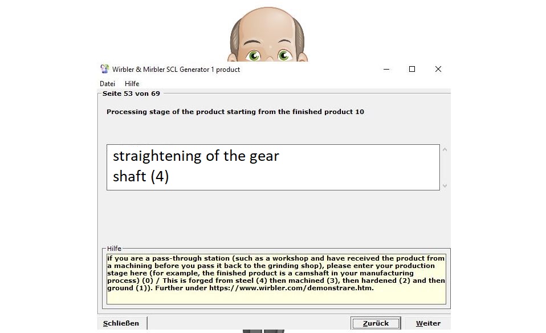This screenshot has width=546, height=333.
Task: Click the Schließen button
Action: (x=121, y=323)
